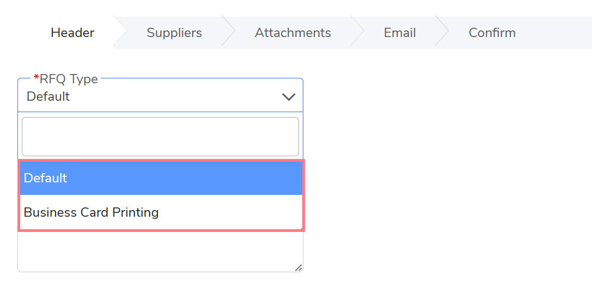Viewport: 592px width, 288px height.
Task: Navigate to the Confirm step
Action: pos(492,33)
